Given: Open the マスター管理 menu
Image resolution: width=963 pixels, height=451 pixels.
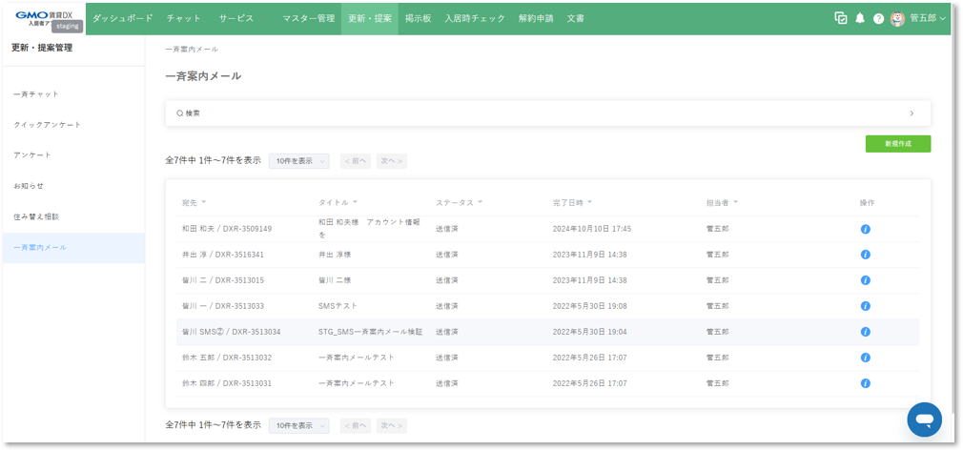Looking at the screenshot, I should [308, 18].
